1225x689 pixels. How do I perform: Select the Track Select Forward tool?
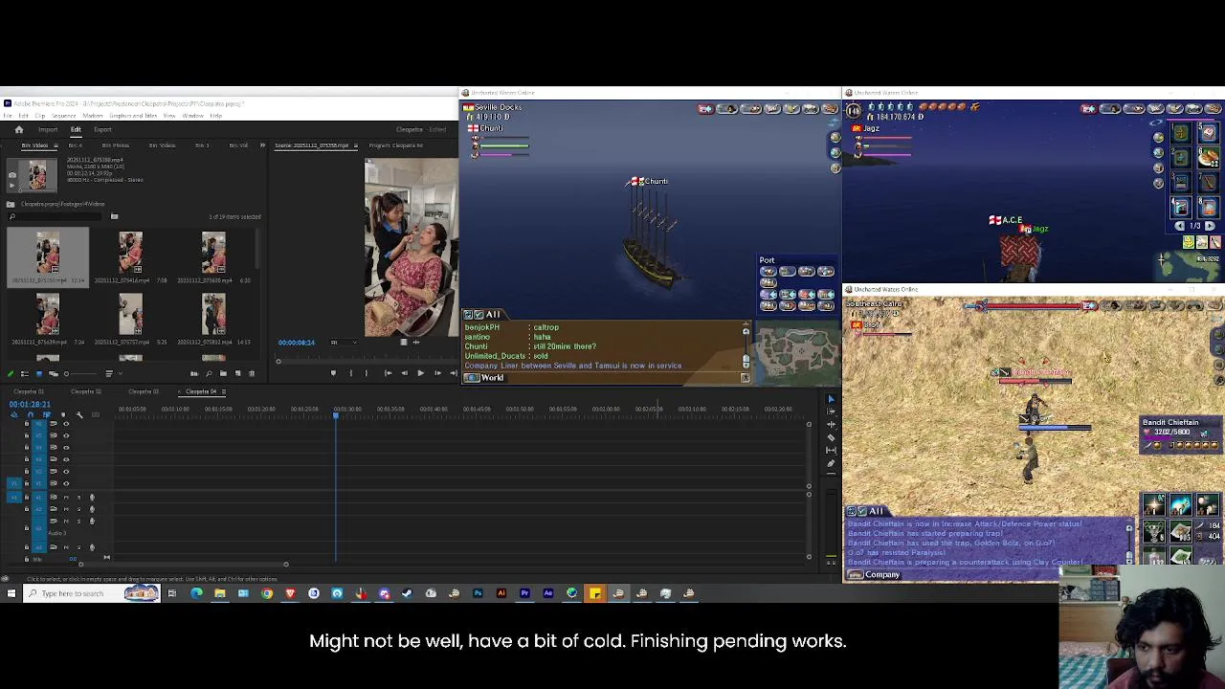point(831,411)
